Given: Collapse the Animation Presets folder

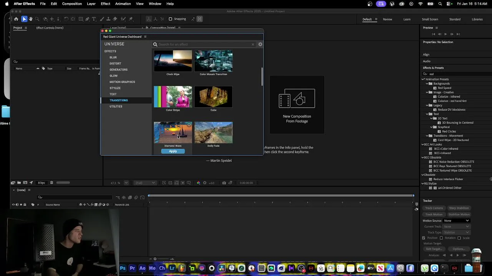Looking at the screenshot, I should pyautogui.click(x=424, y=79).
